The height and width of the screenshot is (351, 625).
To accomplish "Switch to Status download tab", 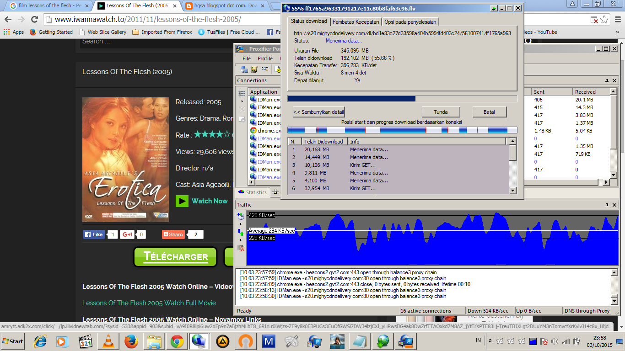I will point(309,21).
